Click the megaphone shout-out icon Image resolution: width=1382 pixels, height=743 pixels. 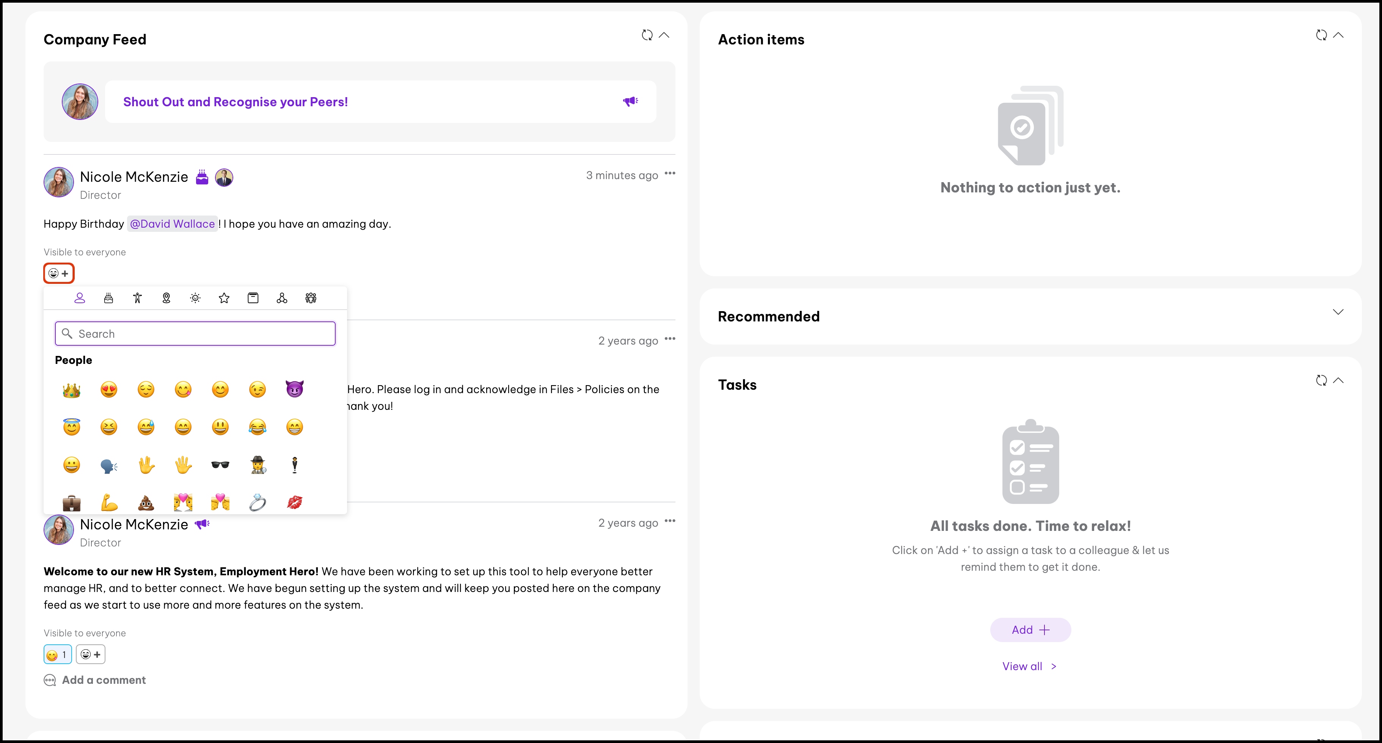[630, 101]
